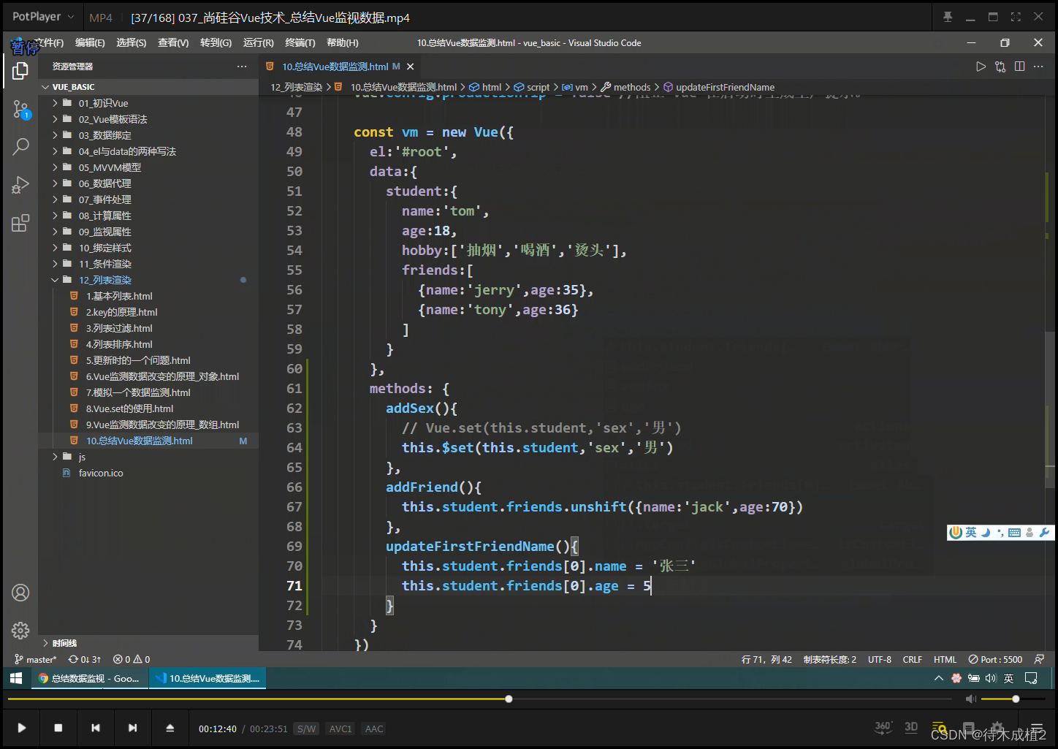
Task: Open Manage gear icon in VS Code
Action: click(x=20, y=630)
